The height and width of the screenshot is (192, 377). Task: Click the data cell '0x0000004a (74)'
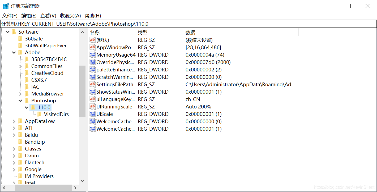tap(205, 55)
